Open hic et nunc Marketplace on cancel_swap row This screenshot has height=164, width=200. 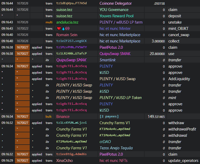tap(120, 35)
